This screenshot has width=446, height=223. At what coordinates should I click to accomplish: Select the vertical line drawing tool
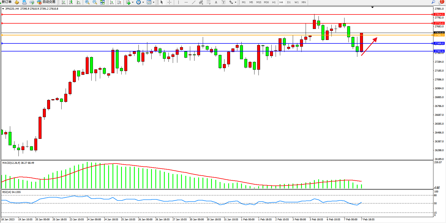click(x=178, y=2)
